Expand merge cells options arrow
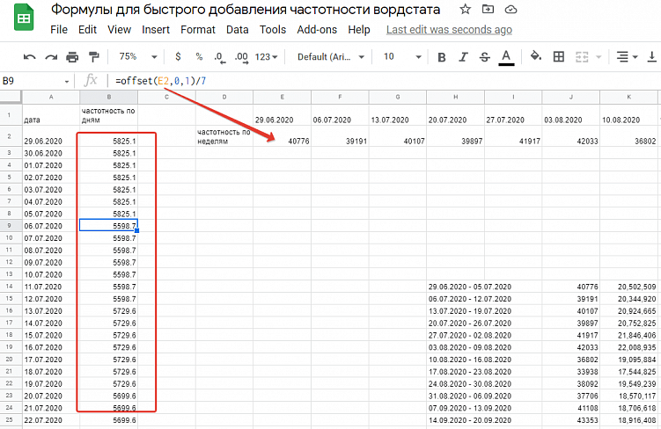The height and width of the screenshot is (429, 661). (599, 57)
